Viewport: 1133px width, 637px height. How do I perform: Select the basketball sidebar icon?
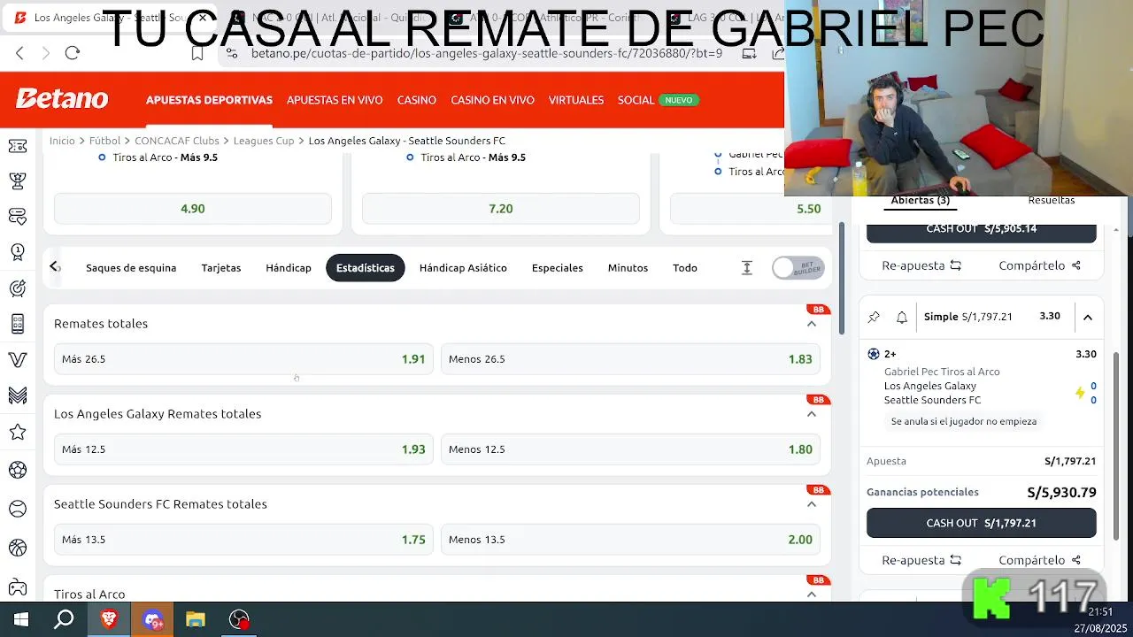point(17,548)
